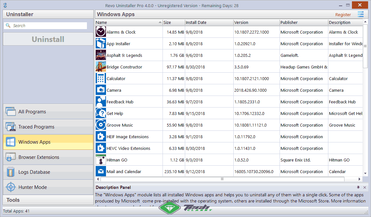Open the view options menu icon
This screenshot has width=371, height=217.
coord(361,15)
